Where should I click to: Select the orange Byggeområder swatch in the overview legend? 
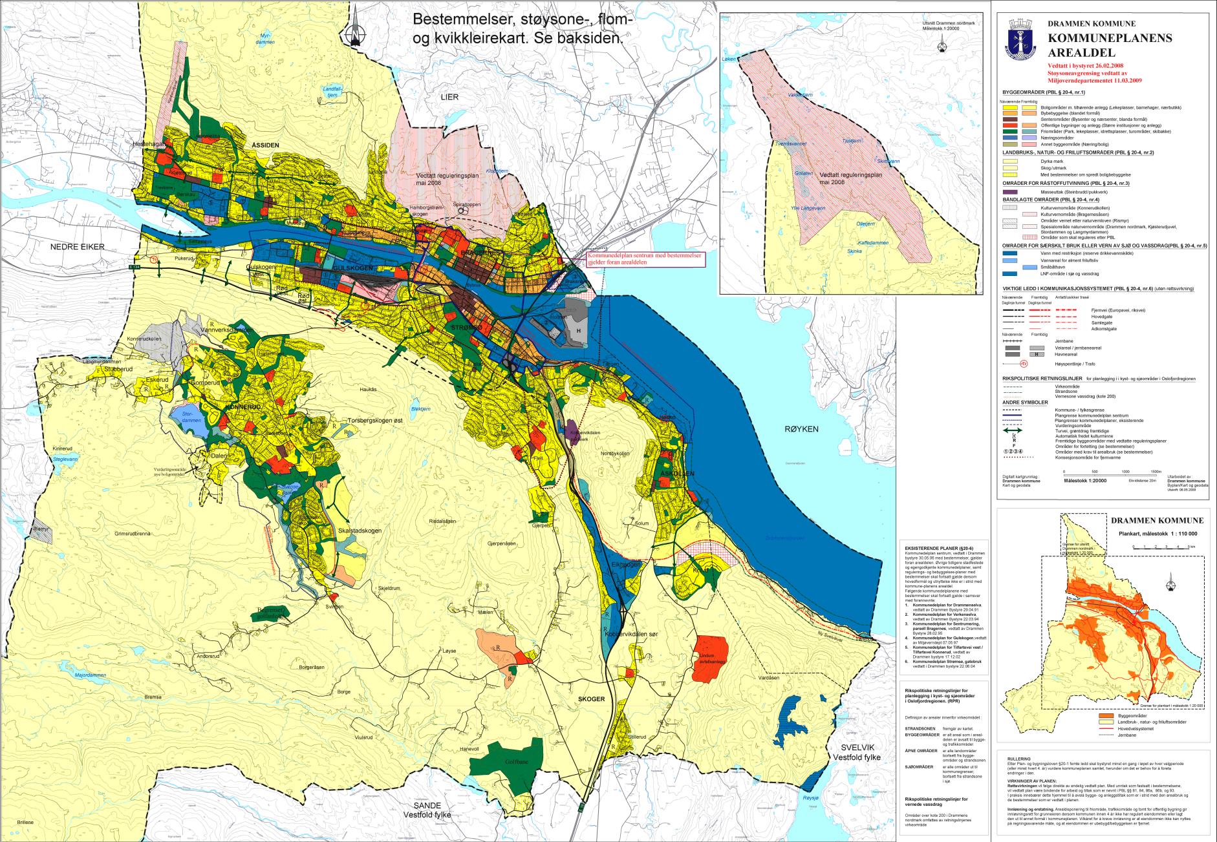[1108, 716]
